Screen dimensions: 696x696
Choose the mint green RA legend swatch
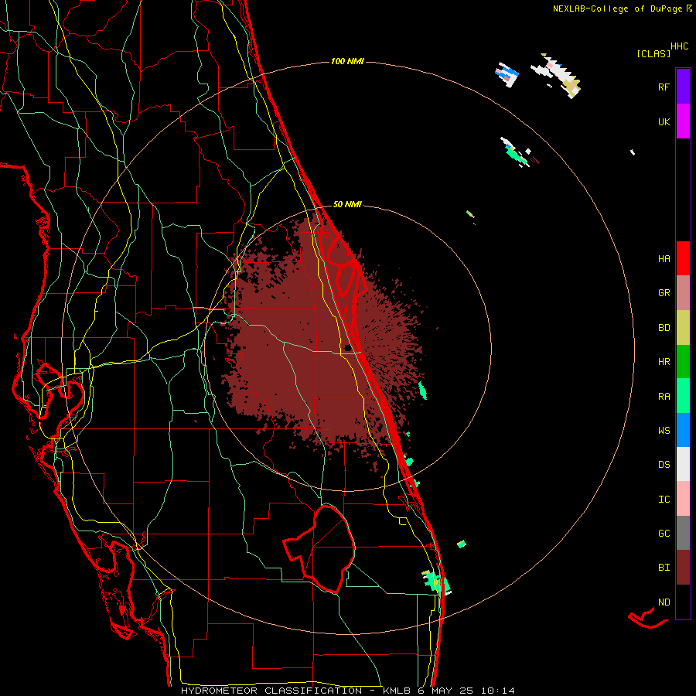(x=683, y=396)
